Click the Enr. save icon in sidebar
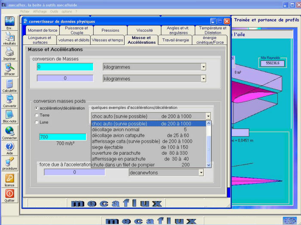301x225 pixels. (x=9, y=22)
